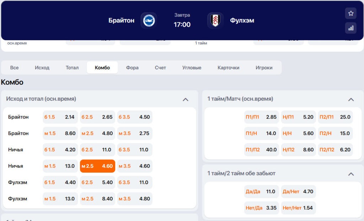This screenshot has height=221, width=364.
Task: Select Брайтон б 2.5 odds 2.65
Action: click(97, 117)
